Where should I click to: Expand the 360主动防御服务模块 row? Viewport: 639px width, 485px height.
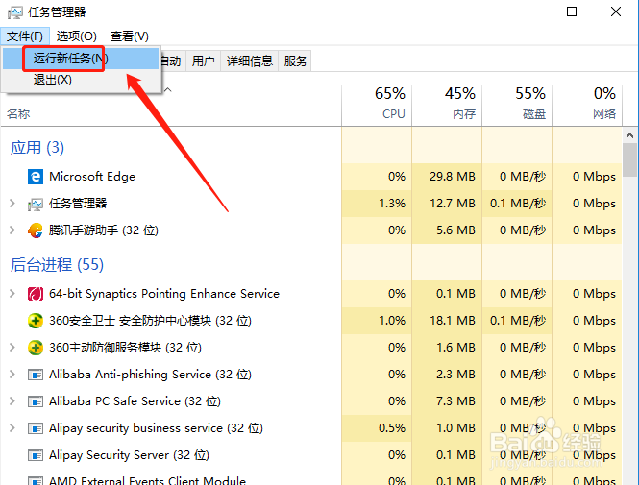point(12,347)
